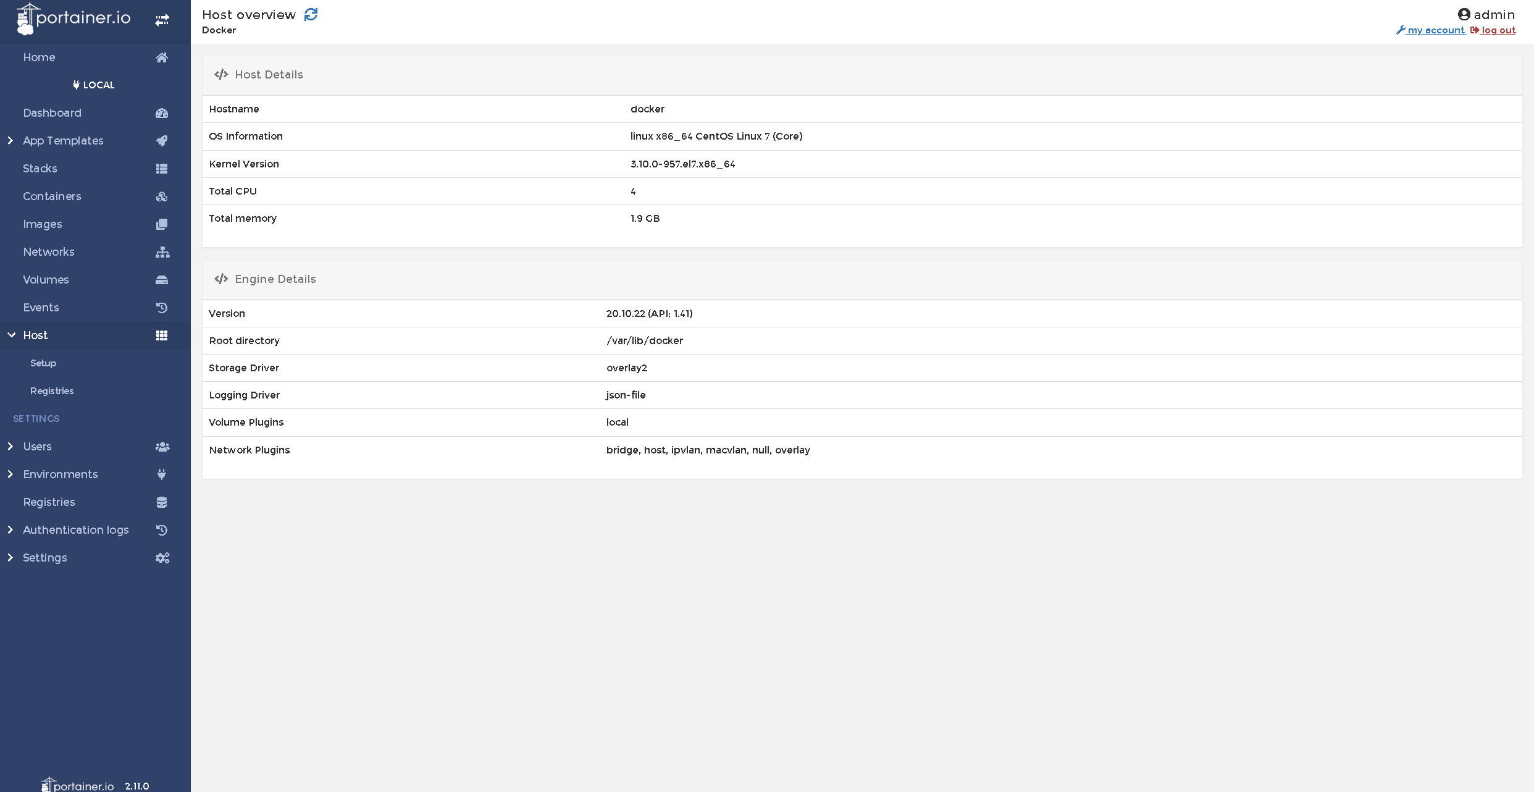Click the Settings gears icon
The width and height of the screenshot is (1534, 792).
tap(162, 558)
